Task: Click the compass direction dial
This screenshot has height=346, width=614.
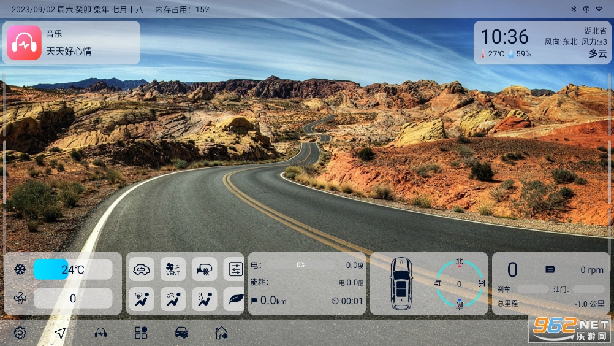Action: pyautogui.click(x=460, y=283)
